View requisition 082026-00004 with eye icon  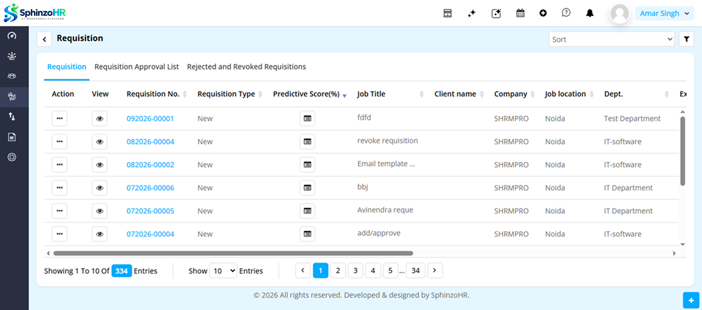[x=100, y=142]
